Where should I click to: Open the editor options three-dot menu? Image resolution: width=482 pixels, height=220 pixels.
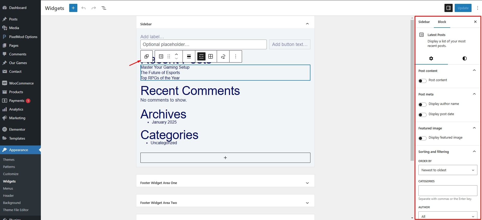point(477,8)
